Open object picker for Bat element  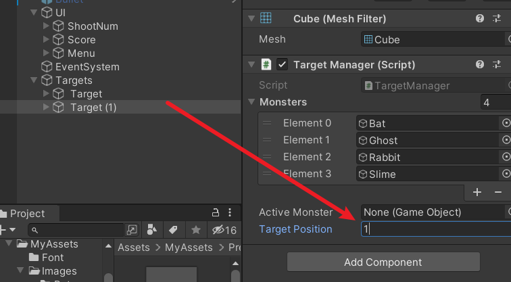coord(506,123)
